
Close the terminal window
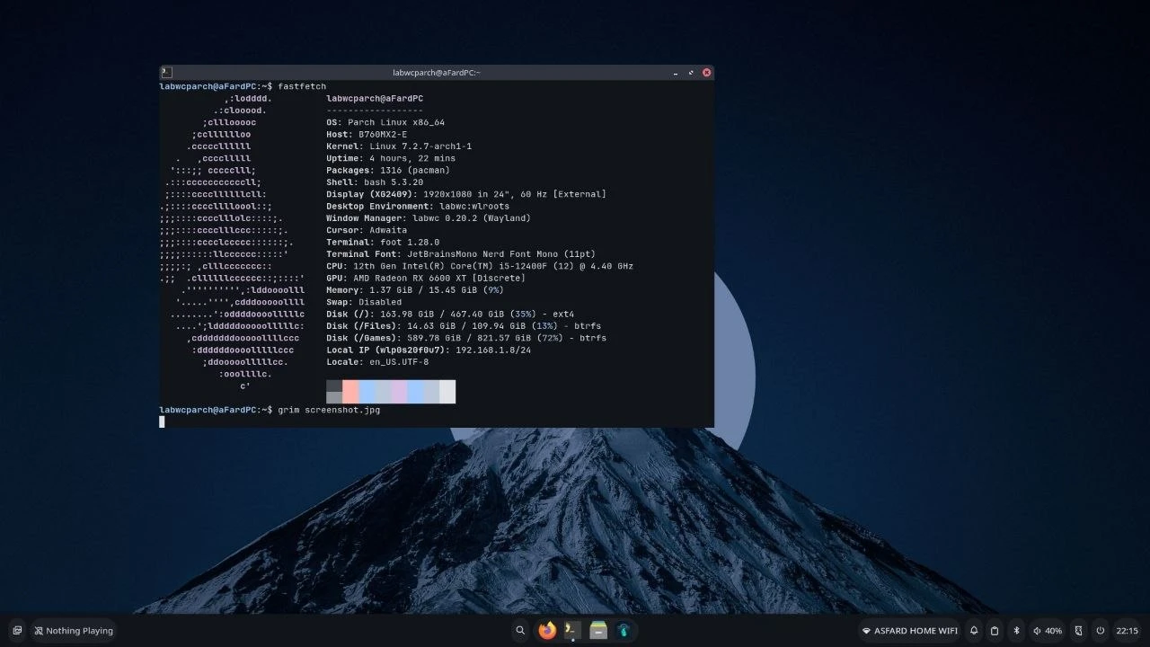click(x=707, y=73)
